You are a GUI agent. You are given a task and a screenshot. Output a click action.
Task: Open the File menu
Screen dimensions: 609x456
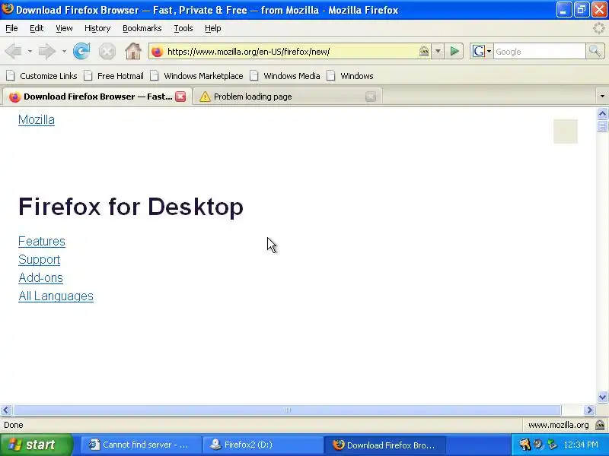(11, 28)
